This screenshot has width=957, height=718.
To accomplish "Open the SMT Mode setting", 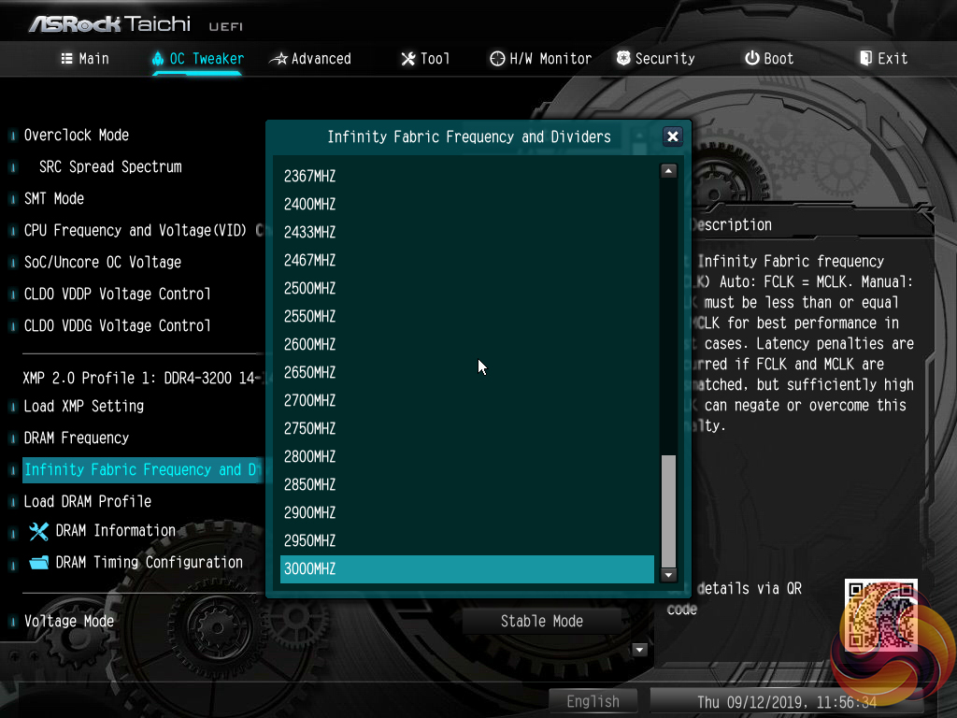I will 54,198.
